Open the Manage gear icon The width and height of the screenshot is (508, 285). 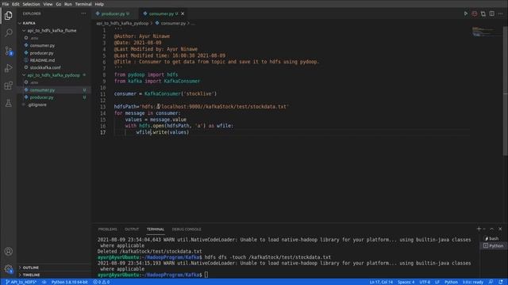9,268
